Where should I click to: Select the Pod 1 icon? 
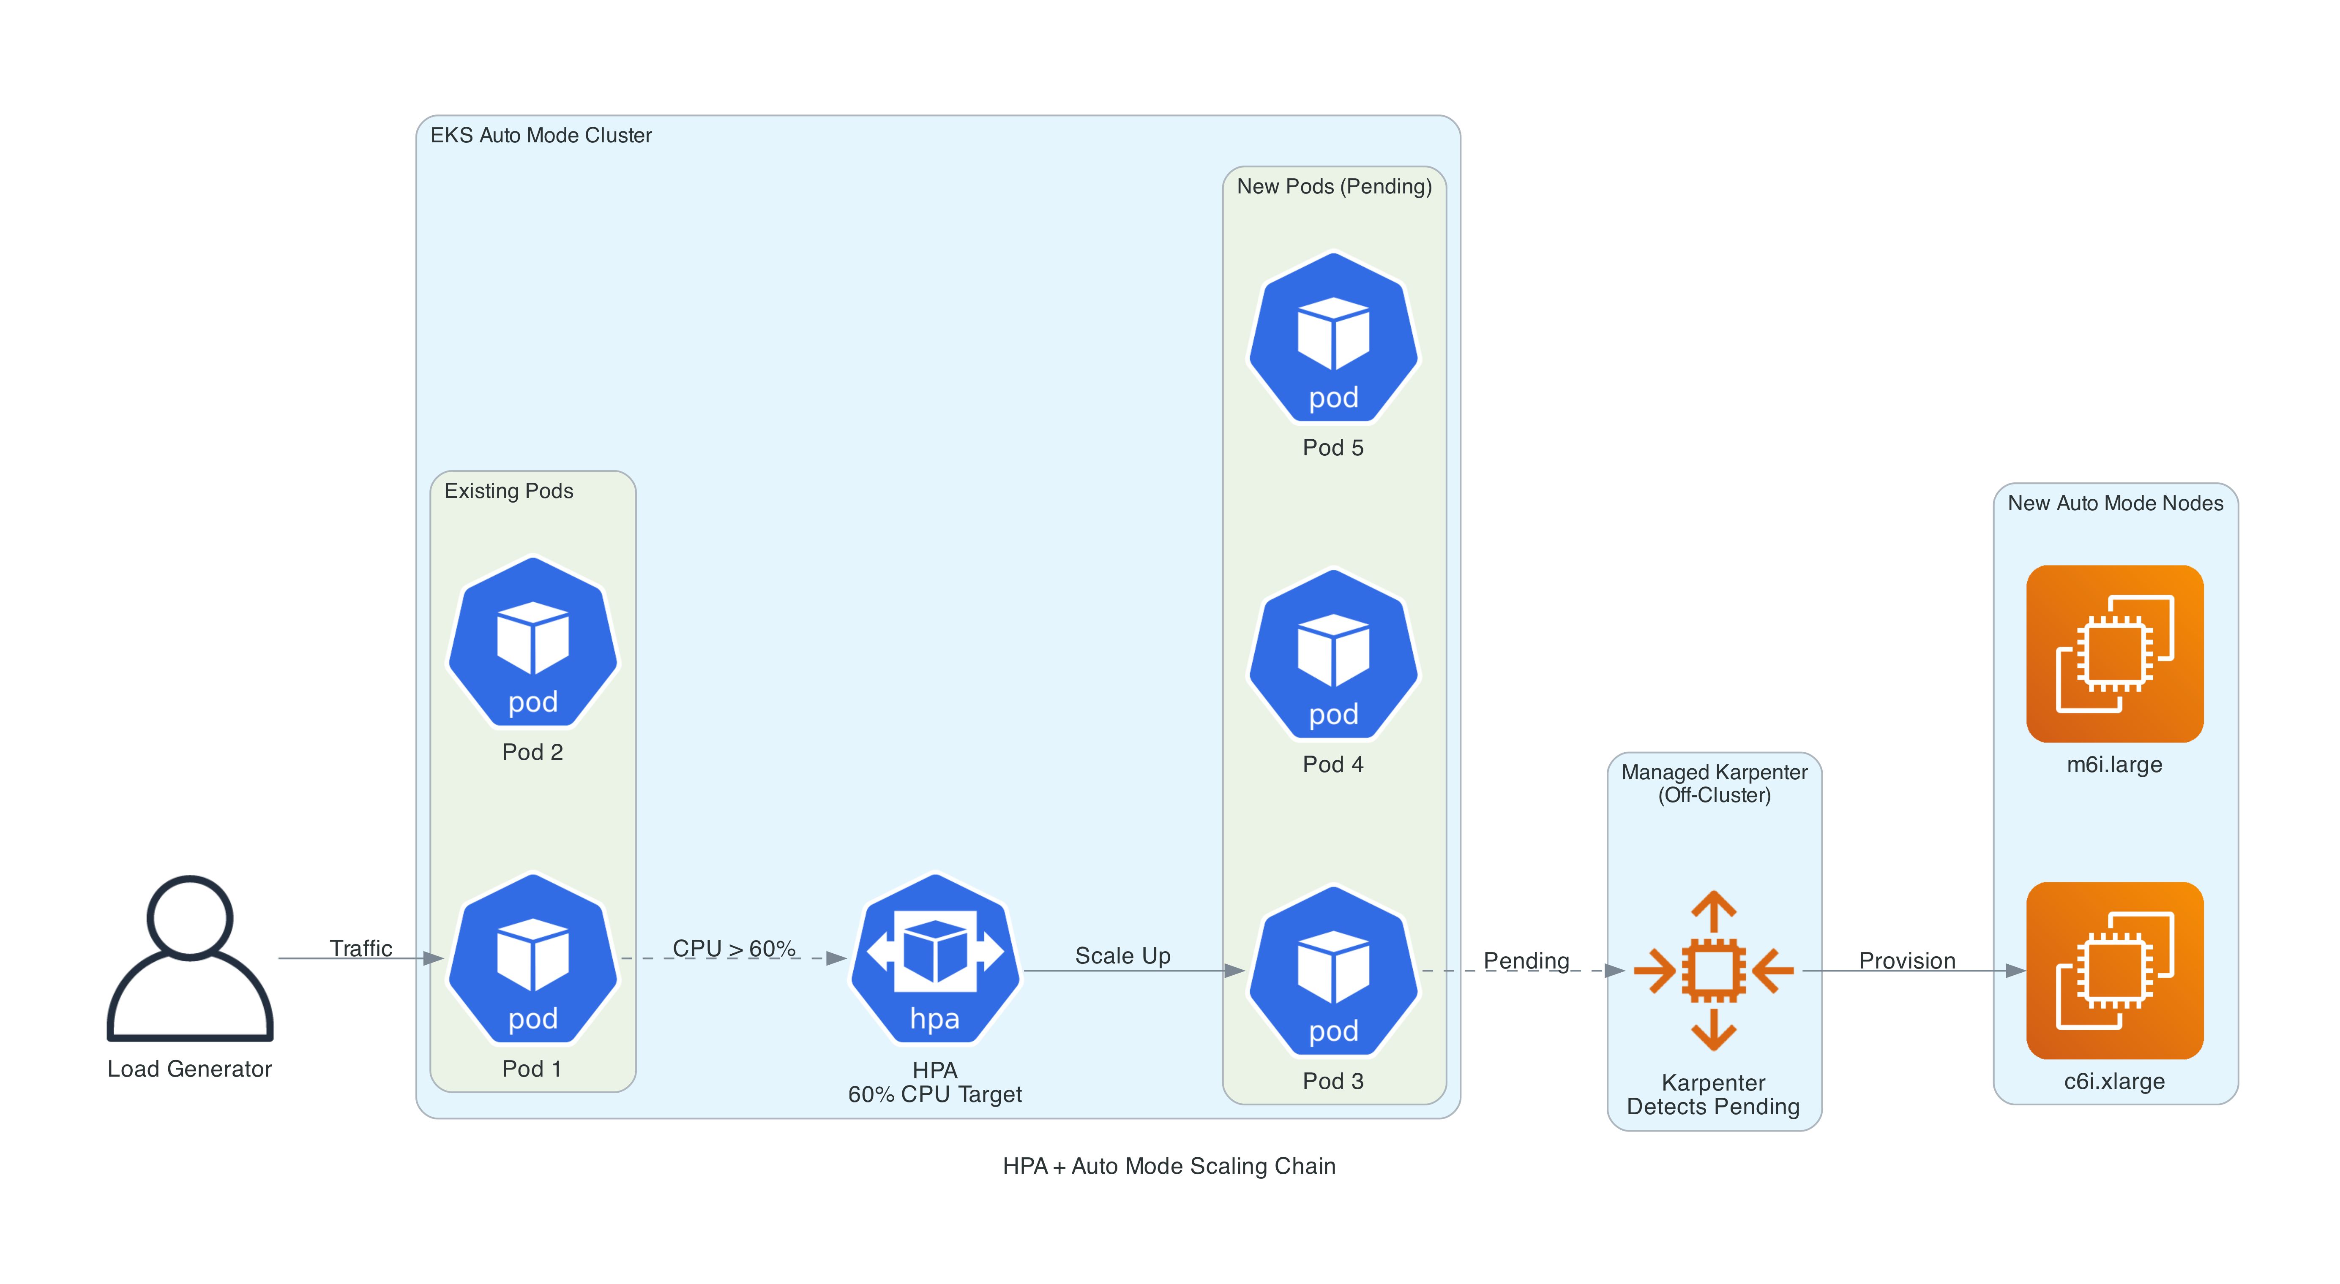(x=533, y=958)
